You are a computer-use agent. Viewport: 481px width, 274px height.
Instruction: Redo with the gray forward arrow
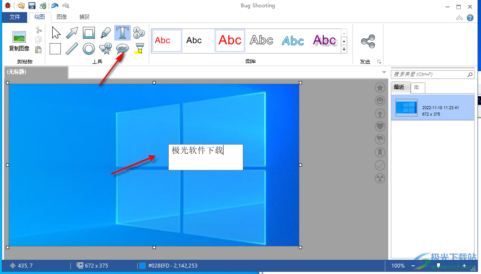tap(65, 6)
